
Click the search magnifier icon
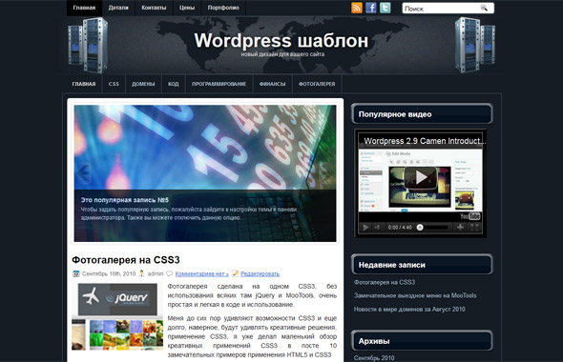(484, 8)
